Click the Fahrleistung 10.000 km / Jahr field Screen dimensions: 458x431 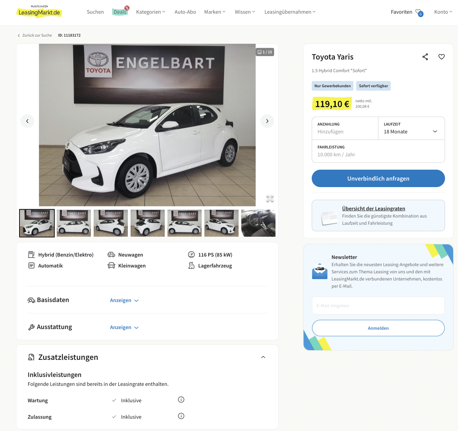click(x=378, y=151)
